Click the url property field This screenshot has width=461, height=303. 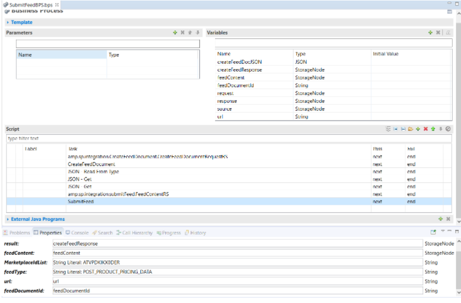(237, 281)
